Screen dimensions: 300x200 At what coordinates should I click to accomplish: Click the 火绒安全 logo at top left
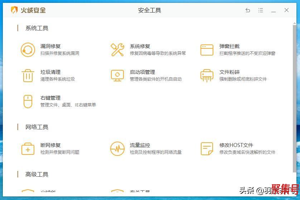click(29, 10)
